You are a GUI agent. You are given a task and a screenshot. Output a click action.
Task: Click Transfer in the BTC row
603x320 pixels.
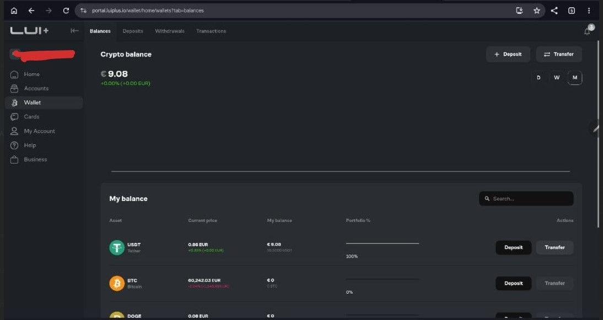tap(554, 284)
